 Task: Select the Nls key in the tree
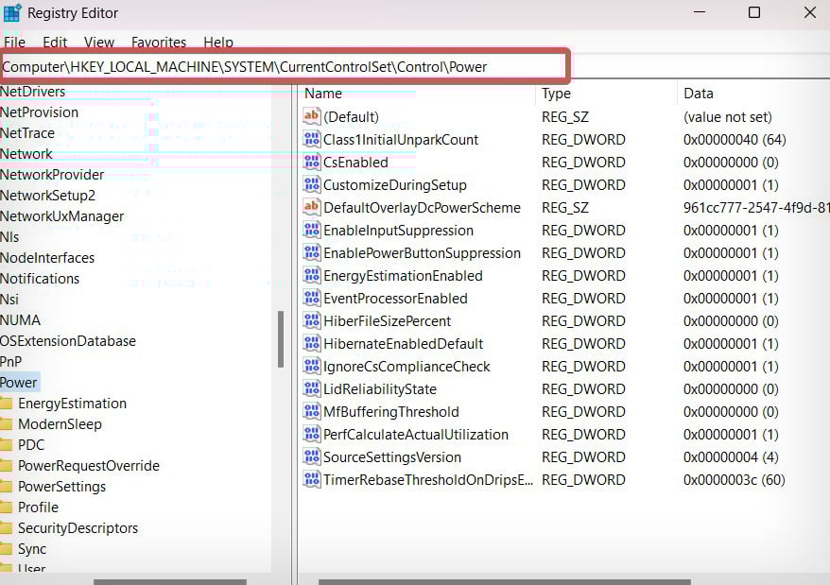pos(9,237)
